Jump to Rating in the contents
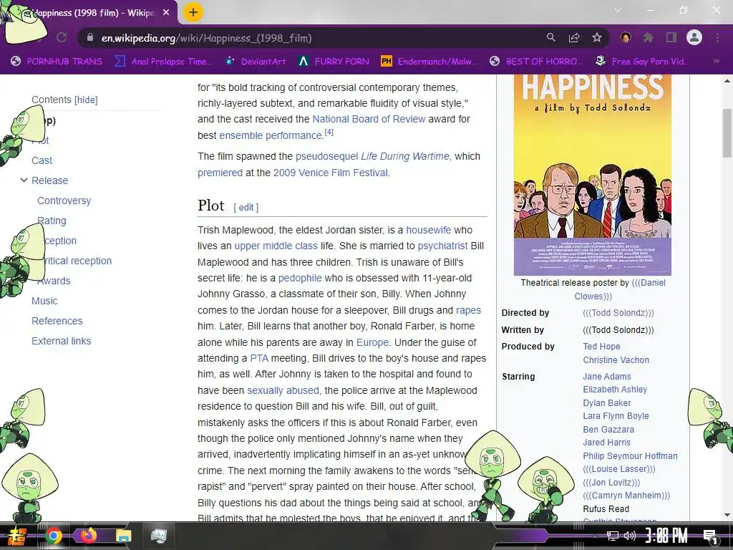733x550 pixels. [x=52, y=221]
